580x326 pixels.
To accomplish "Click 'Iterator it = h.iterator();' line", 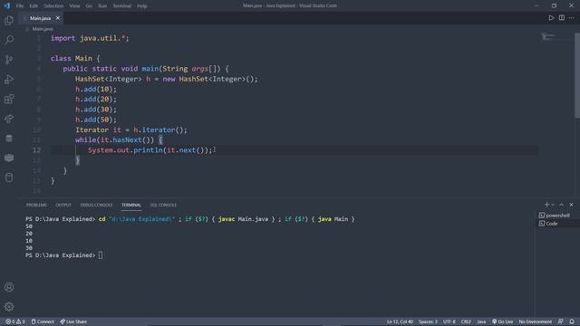I will tap(131, 129).
